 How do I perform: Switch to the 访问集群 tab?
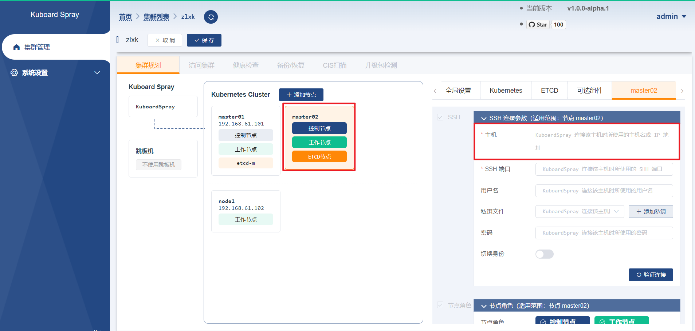tap(201, 65)
